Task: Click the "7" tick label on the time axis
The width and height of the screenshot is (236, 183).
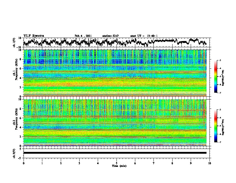Action: [x=154, y=163]
